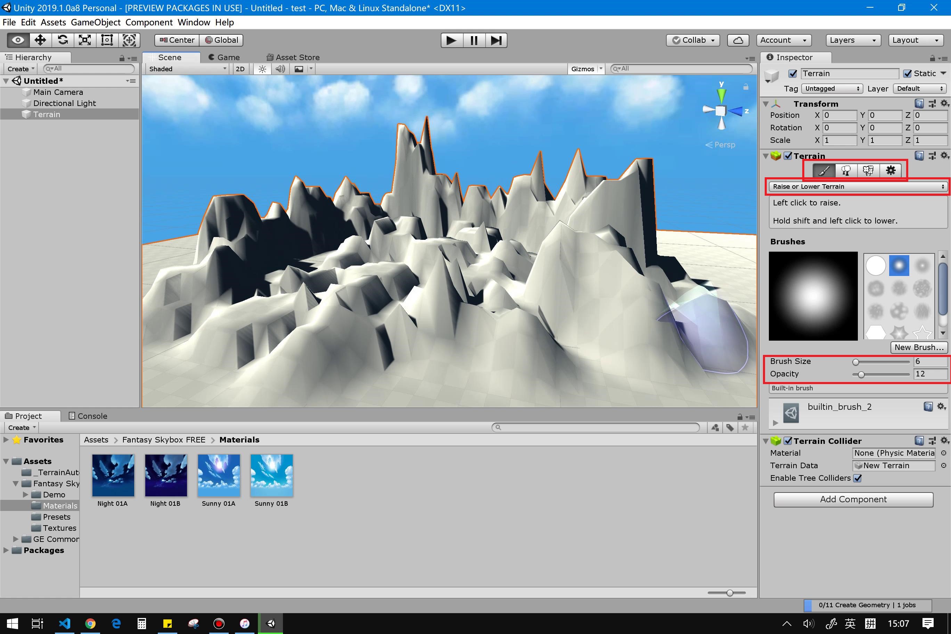Open Shaded draw mode dropdown
The image size is (951, 634).
coord(187,69)
